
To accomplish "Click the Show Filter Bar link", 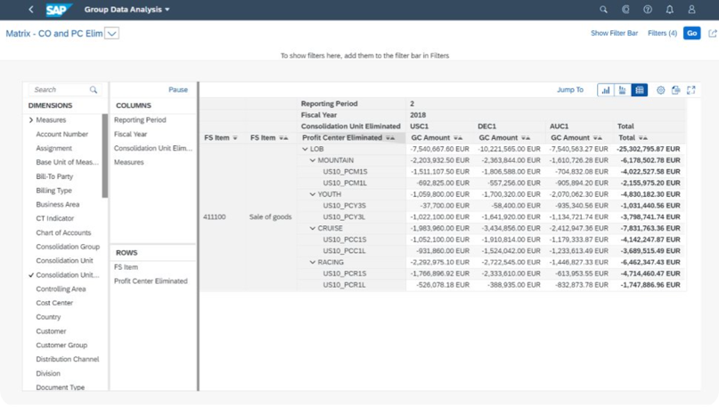I will pyautogui.click(x=614, y=33).
